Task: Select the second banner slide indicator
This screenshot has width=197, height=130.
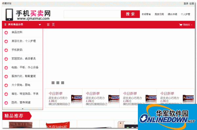Action: pos(58,83)
